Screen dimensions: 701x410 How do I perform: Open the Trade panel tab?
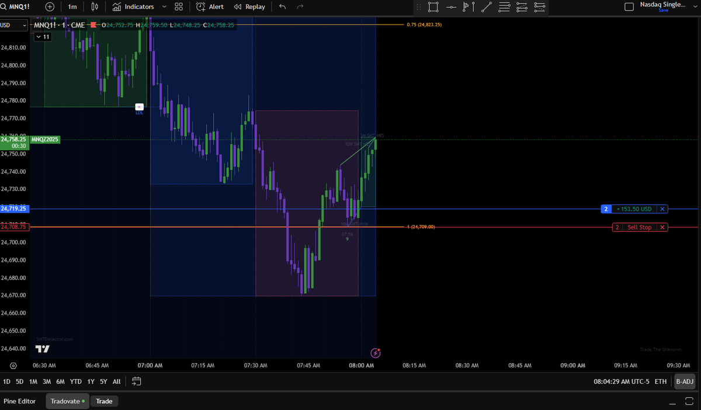tap(104, 401)
